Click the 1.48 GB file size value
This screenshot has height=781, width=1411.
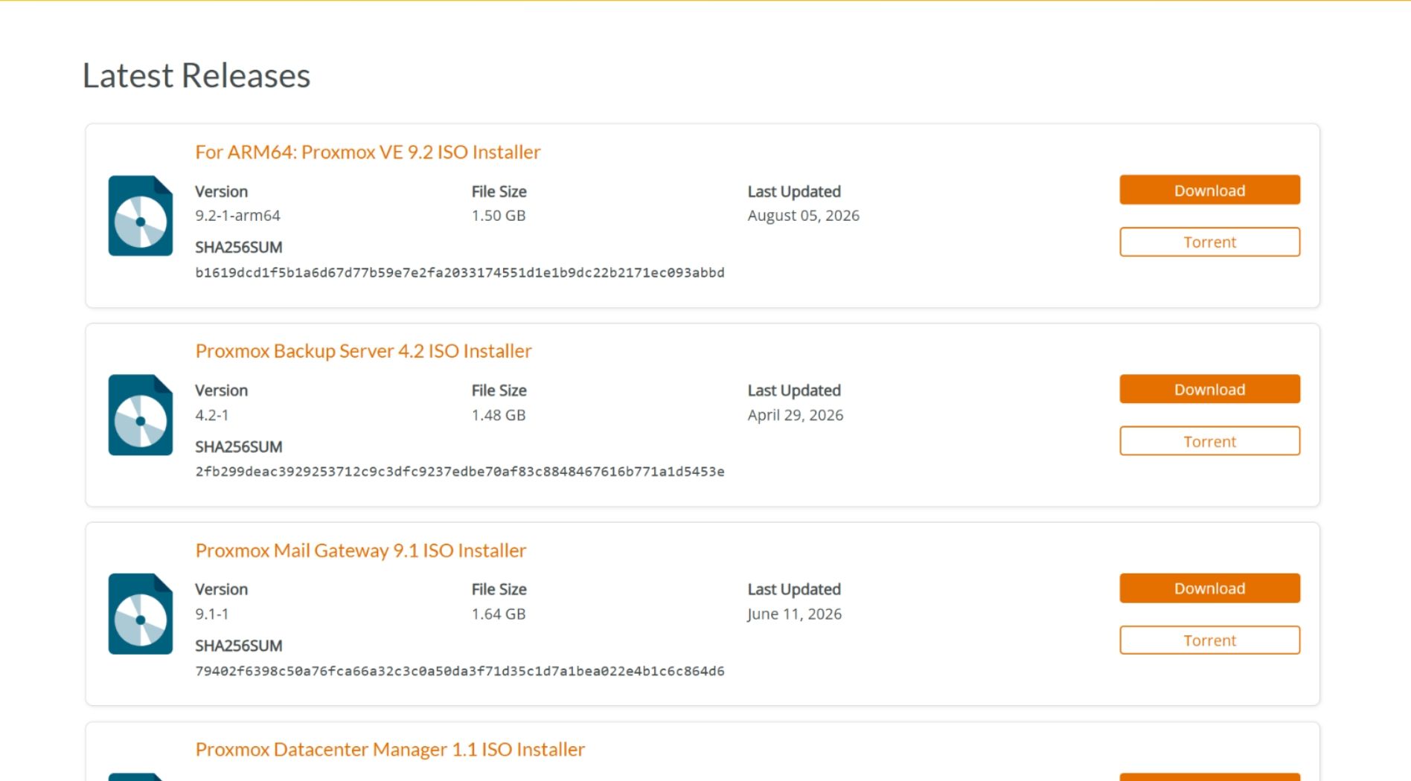click(499, 415)
